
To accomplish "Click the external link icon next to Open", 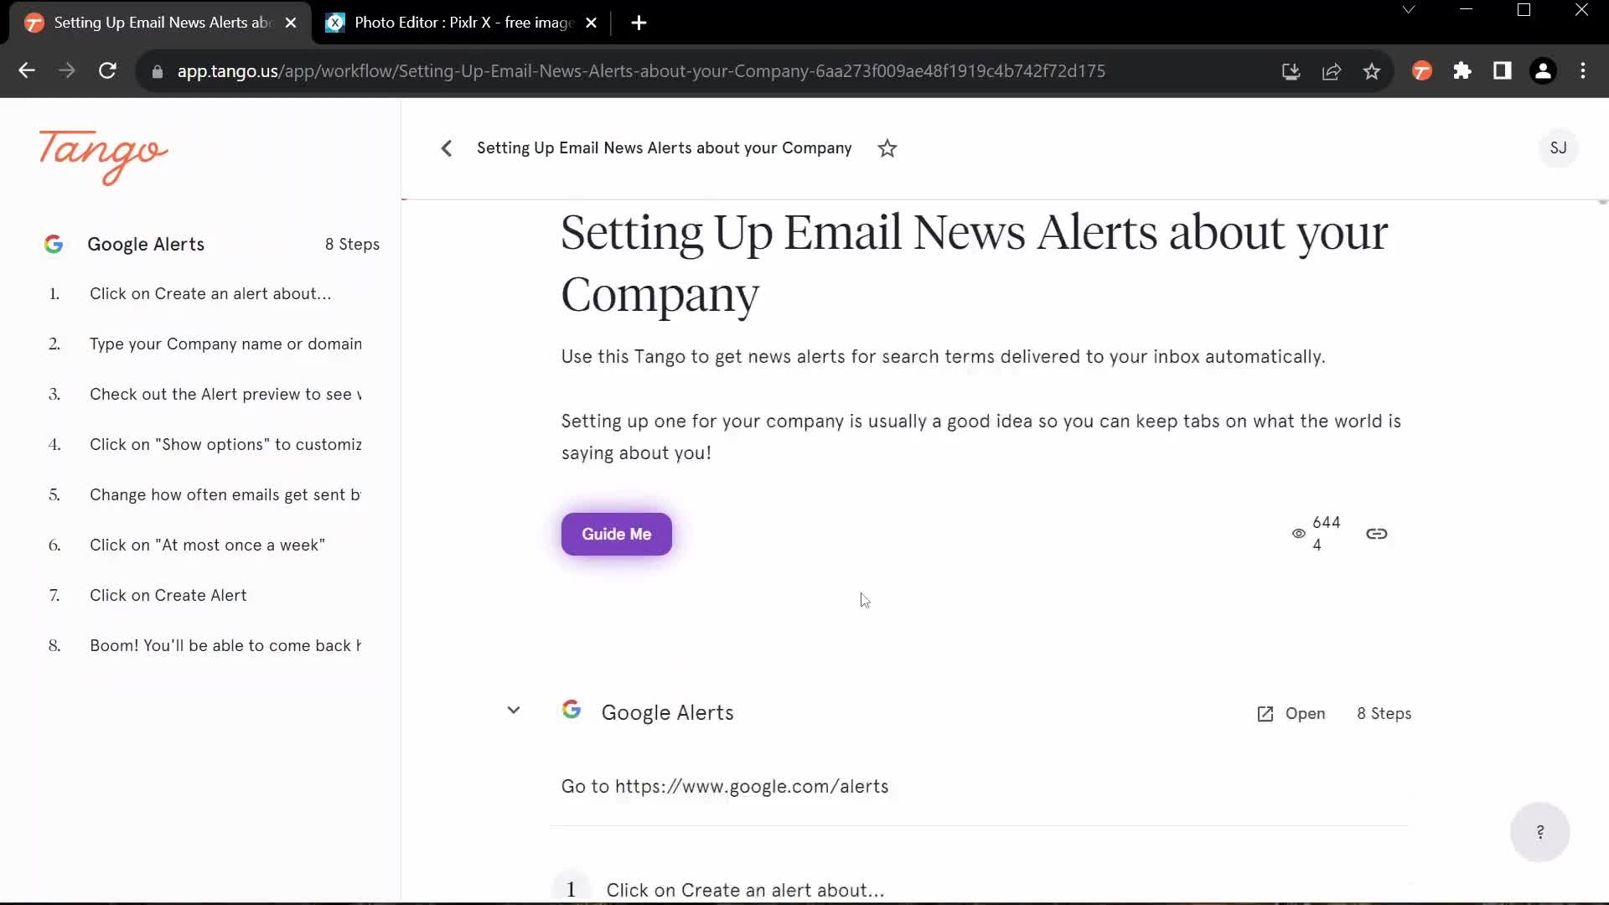I will tap(1265, 713).
